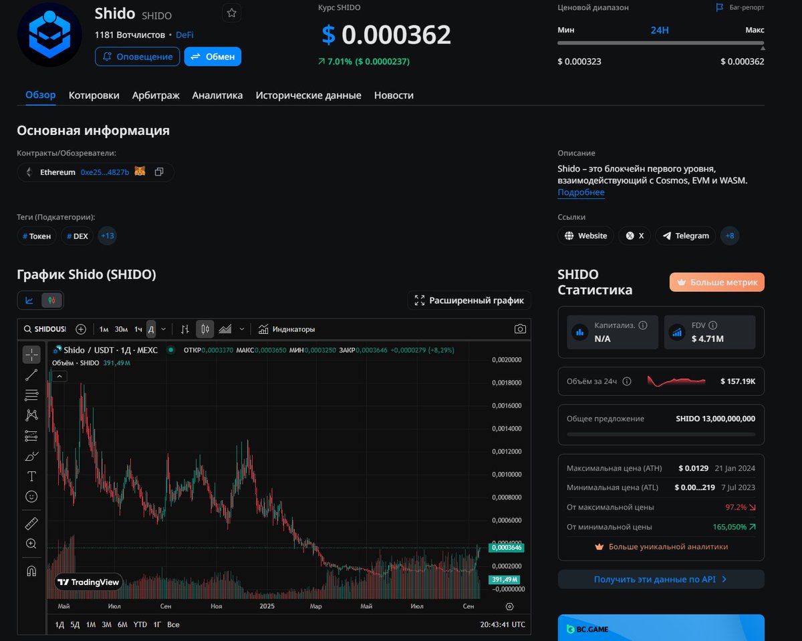Viewport: 802px width, 641px height.
Task: Open chart settings gear on the time axis
Action: point(510,606)
